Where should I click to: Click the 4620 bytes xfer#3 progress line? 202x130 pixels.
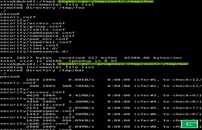[114, 95]
